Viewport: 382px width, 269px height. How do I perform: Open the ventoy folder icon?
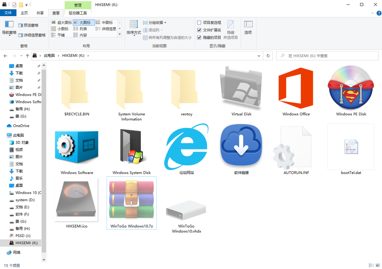point(184,89)
